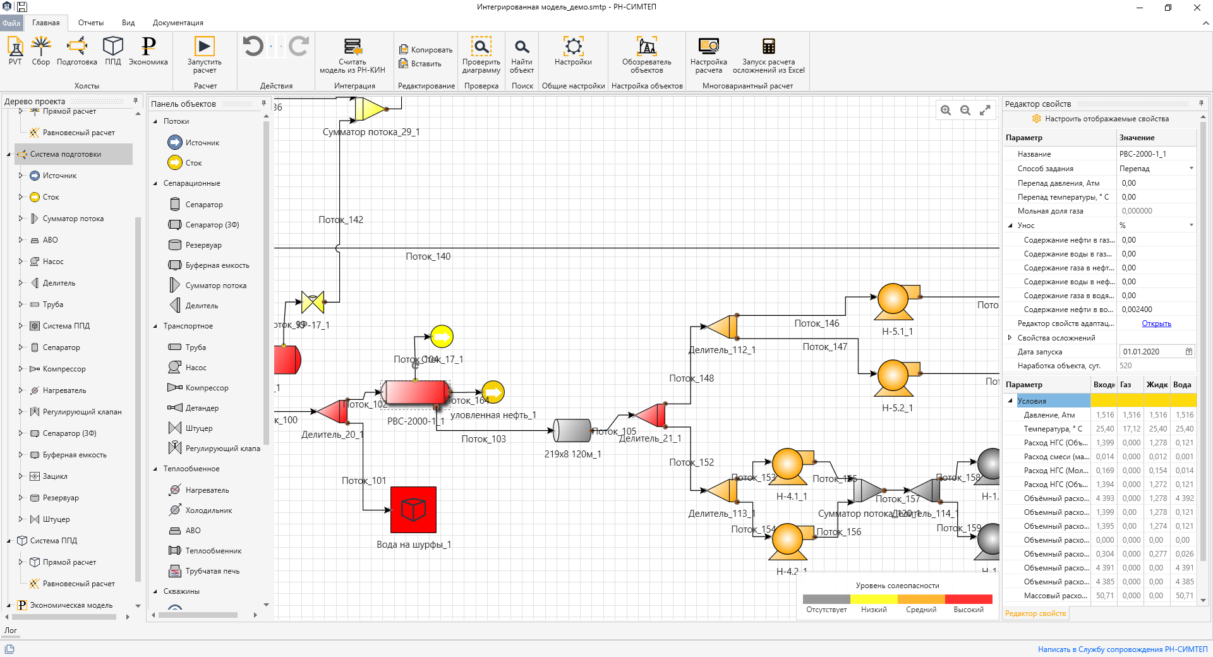Click Настроить отображаемые свойства
Screen dimensions: 1213x657
pyautogui.click(x=1100, y=119)
